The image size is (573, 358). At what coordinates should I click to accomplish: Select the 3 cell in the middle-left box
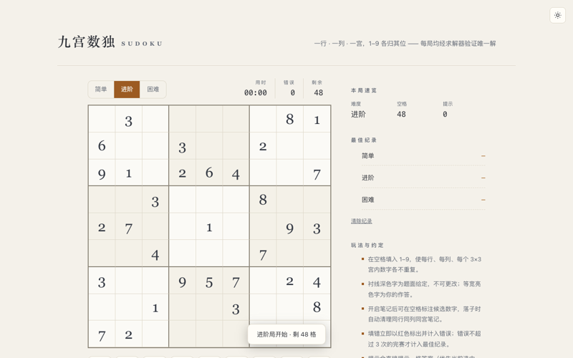[x=155, y=200]
